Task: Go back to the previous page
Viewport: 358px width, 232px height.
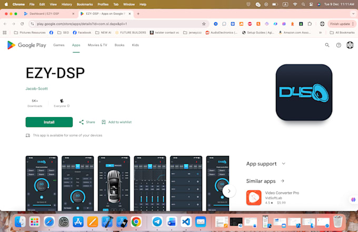Action: (5, 24)
